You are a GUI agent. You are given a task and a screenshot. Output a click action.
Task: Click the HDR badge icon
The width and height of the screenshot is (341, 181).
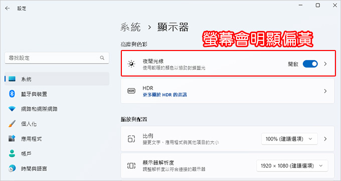point(131,91)
